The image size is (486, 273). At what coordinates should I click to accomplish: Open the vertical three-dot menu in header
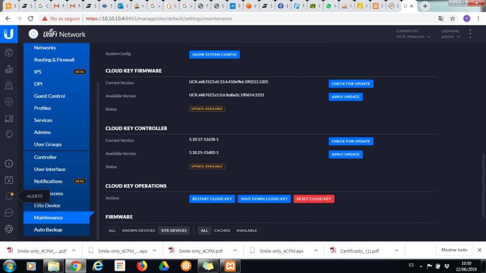470,34
